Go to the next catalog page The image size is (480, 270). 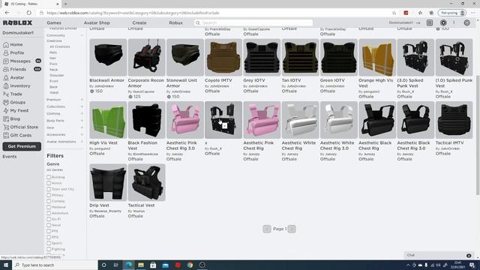tap(292, 229)
